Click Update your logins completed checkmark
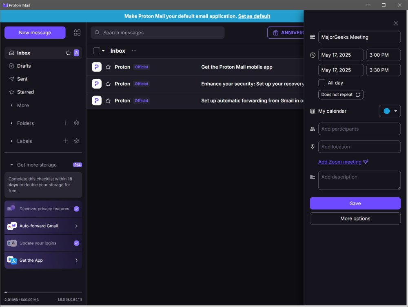Image resolution: width=408 pixels, height=307 pixels. pyautogui.click(x=77, y=243)
